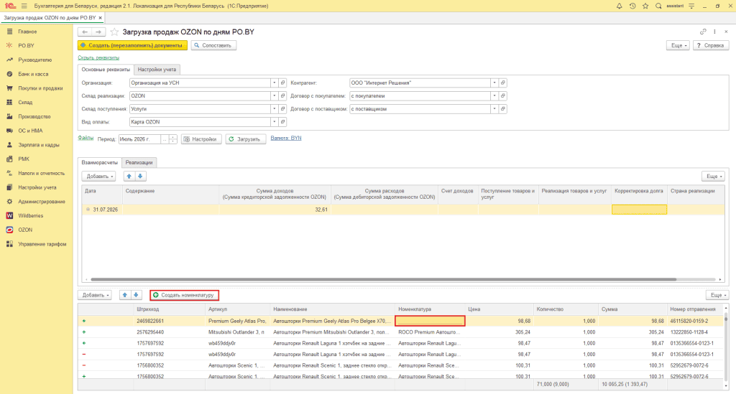Click Создать номенклатуру button
This screenshot has height=394, width=736.
point(184,295)
